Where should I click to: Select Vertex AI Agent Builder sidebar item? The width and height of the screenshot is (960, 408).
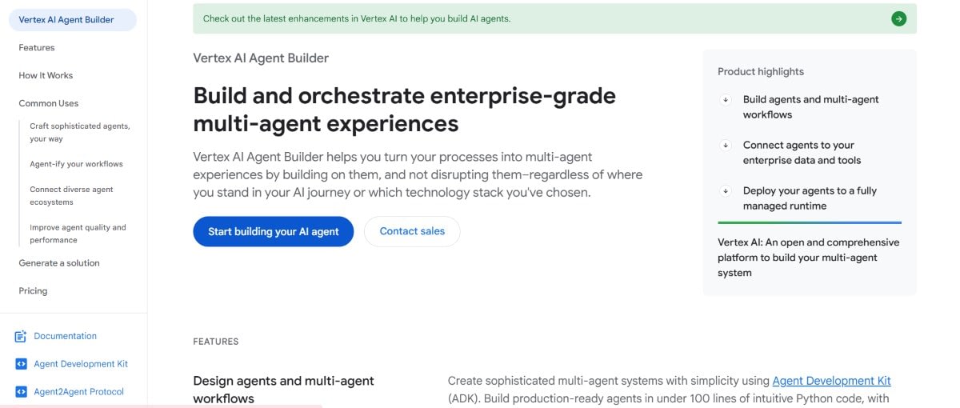[x=66, y=20]
